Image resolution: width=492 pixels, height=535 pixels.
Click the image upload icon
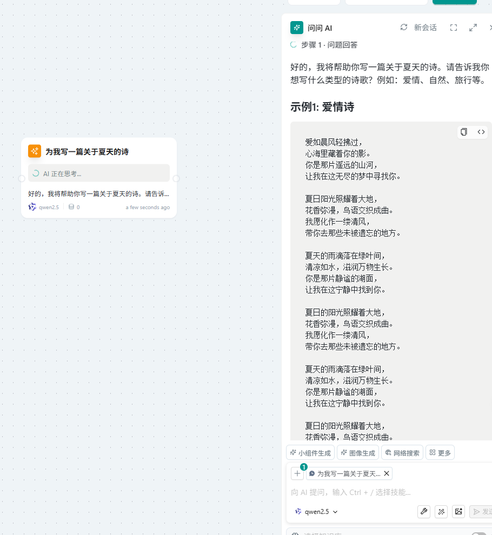tap(458, 511)
